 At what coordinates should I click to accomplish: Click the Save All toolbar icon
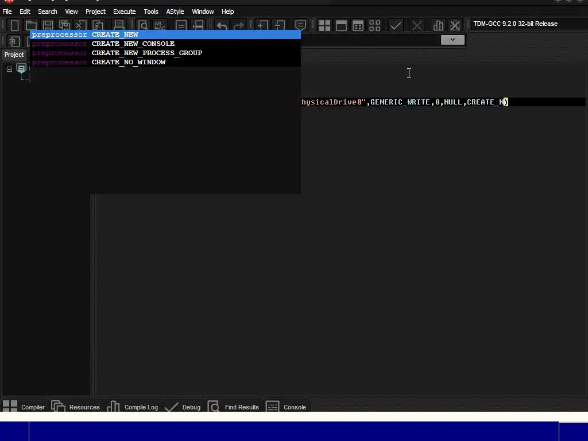(x=64, y=25)
